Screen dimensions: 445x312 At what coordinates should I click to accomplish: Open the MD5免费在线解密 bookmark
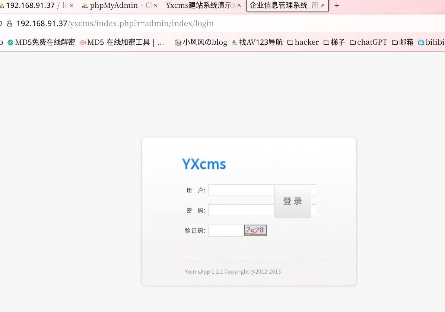(41, 42)
